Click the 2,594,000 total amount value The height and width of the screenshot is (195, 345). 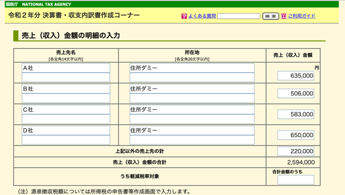[x=301, y=162]
